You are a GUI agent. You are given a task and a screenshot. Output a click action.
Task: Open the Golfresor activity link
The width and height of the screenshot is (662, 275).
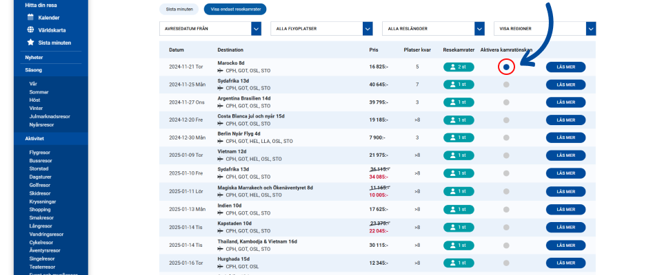coord(40,186)
